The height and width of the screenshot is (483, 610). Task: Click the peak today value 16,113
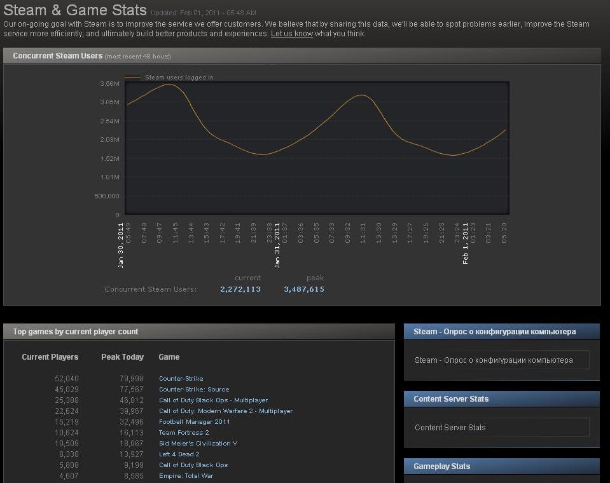click(132, 433)
